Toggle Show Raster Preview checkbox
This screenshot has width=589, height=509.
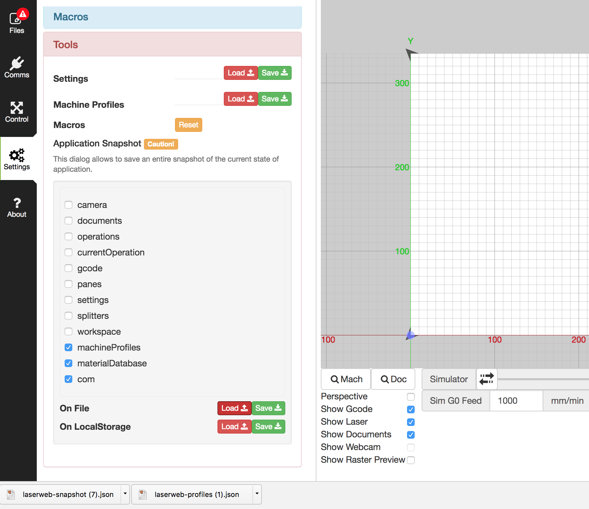411,460
